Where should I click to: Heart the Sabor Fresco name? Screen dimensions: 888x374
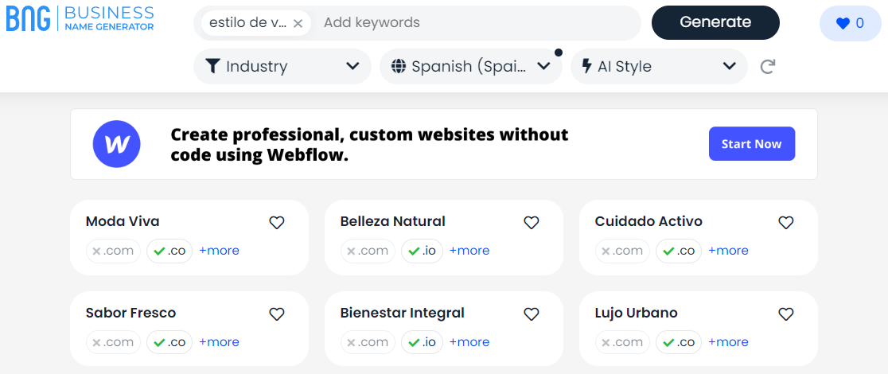click(277, 314)
